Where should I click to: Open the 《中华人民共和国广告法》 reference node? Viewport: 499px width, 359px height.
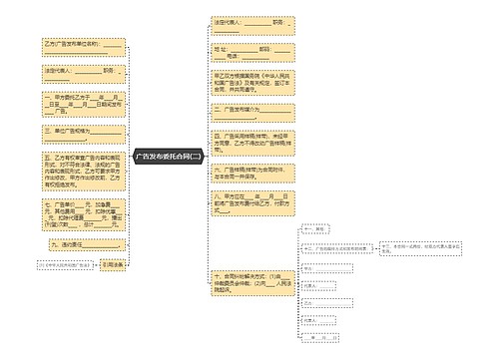tap(65, 265)
